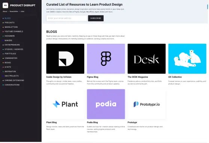Image resolution: width=209 pixels, height=143 pixels.
Task: Open Entrepreneurs sidebar item
Action: pyautogui.click(x=12, y=45)
